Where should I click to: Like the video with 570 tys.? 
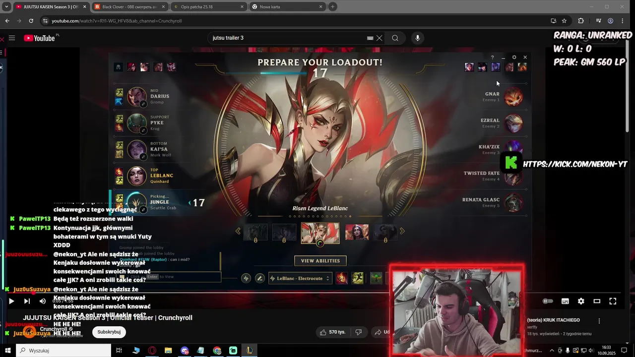click(x=333, y=332)
